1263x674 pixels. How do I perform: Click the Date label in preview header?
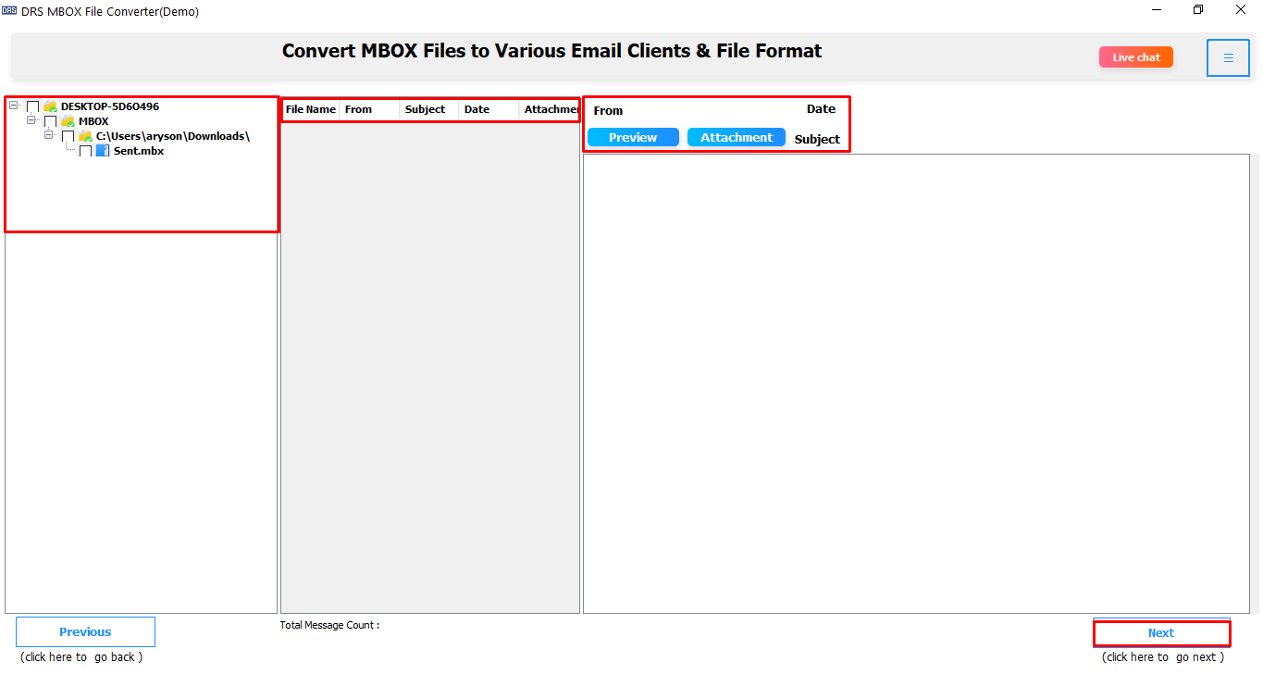[821, 108]
